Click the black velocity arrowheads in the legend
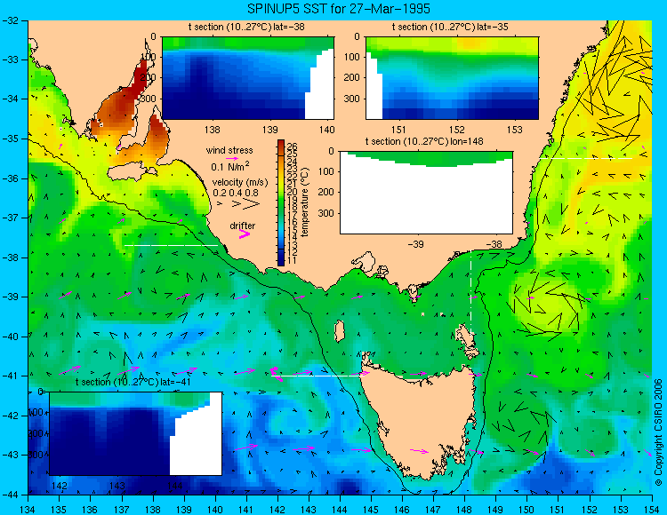The image size is (667, 515). tap(238, 204)
